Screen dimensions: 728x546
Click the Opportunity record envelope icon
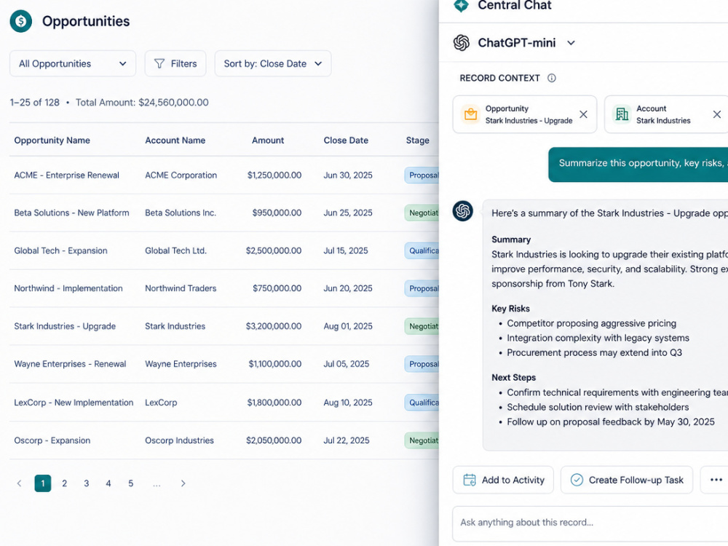pyautogui.click(x=471, y=114)
